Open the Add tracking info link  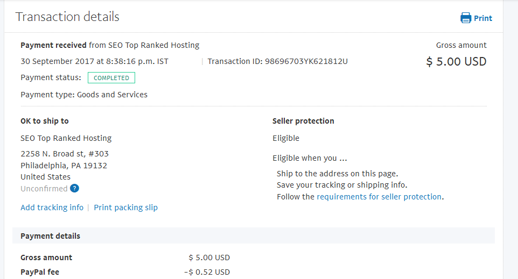tap(52, 208)
